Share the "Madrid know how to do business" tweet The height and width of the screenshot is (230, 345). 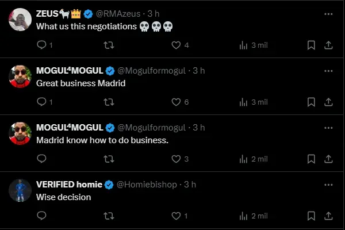tap(328, 159)
